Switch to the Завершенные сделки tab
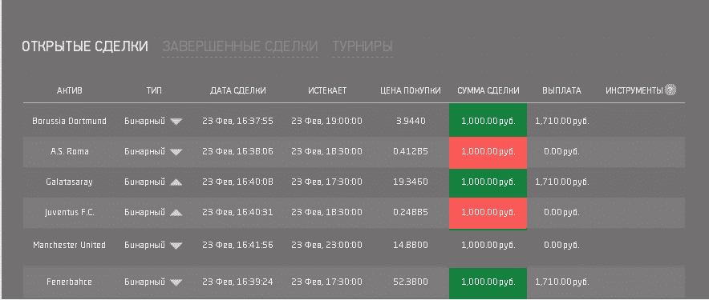 click(x=240, y=46)
